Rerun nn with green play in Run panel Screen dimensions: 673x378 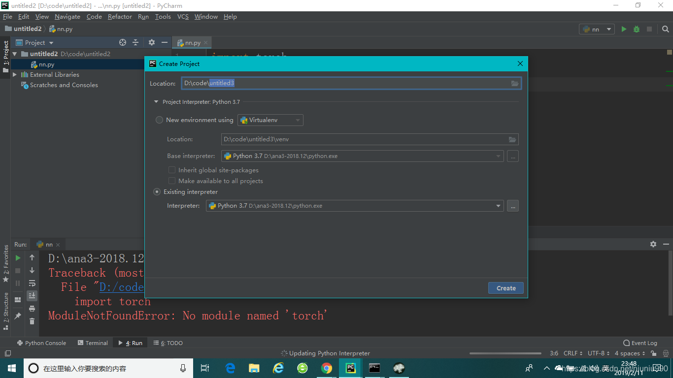tap(18, 258)
